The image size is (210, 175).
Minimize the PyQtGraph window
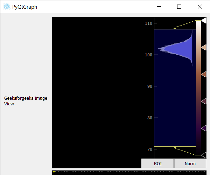tap(159, 7)
